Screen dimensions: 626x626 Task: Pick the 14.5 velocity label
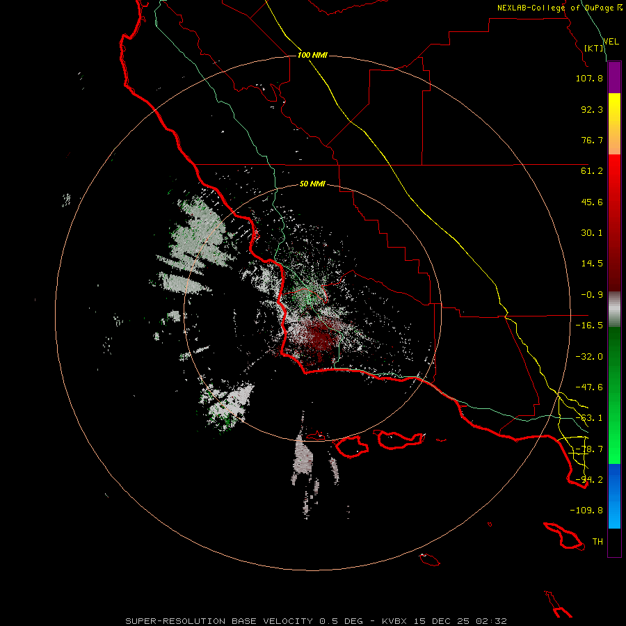click(592, 264)
